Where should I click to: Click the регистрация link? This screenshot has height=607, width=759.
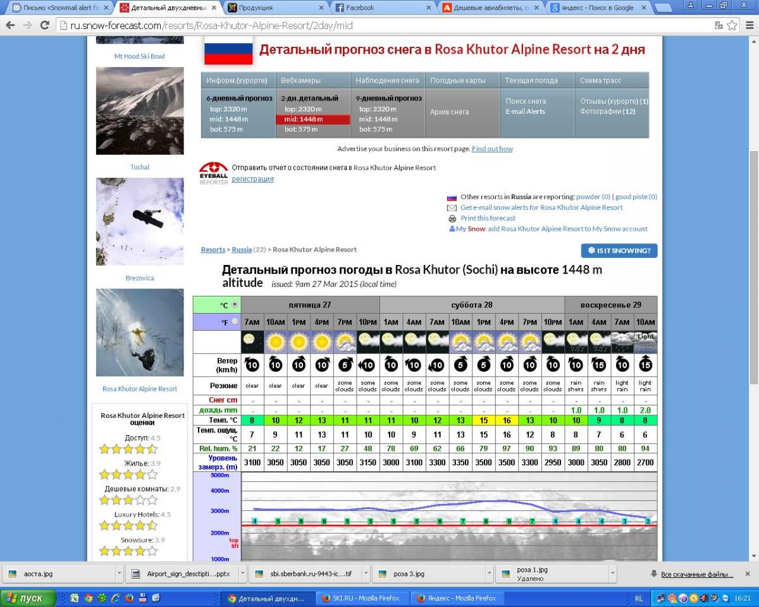click(252, 179)
